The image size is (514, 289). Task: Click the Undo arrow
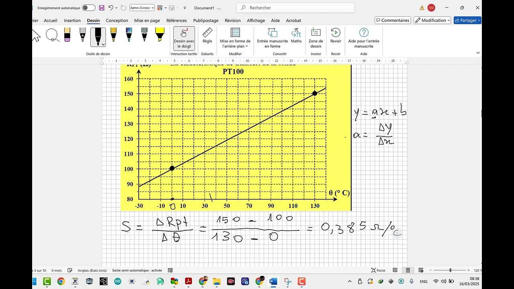pos(111,8)
